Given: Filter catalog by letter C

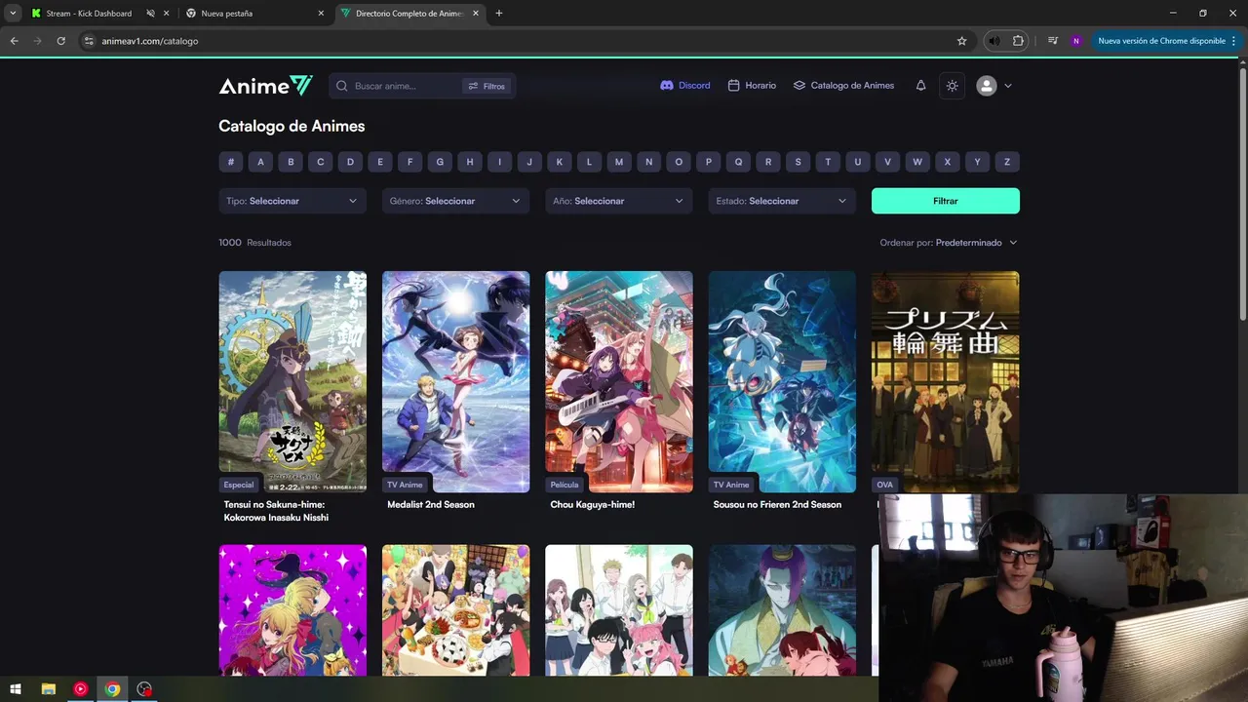Looking at the screenshot, I should pos(321,162).
